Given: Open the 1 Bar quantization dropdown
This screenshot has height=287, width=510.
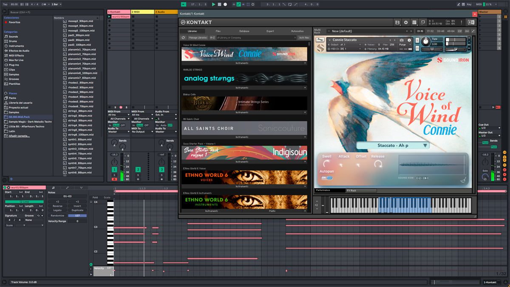Looking at the screenshot, I should coord(56,4).
